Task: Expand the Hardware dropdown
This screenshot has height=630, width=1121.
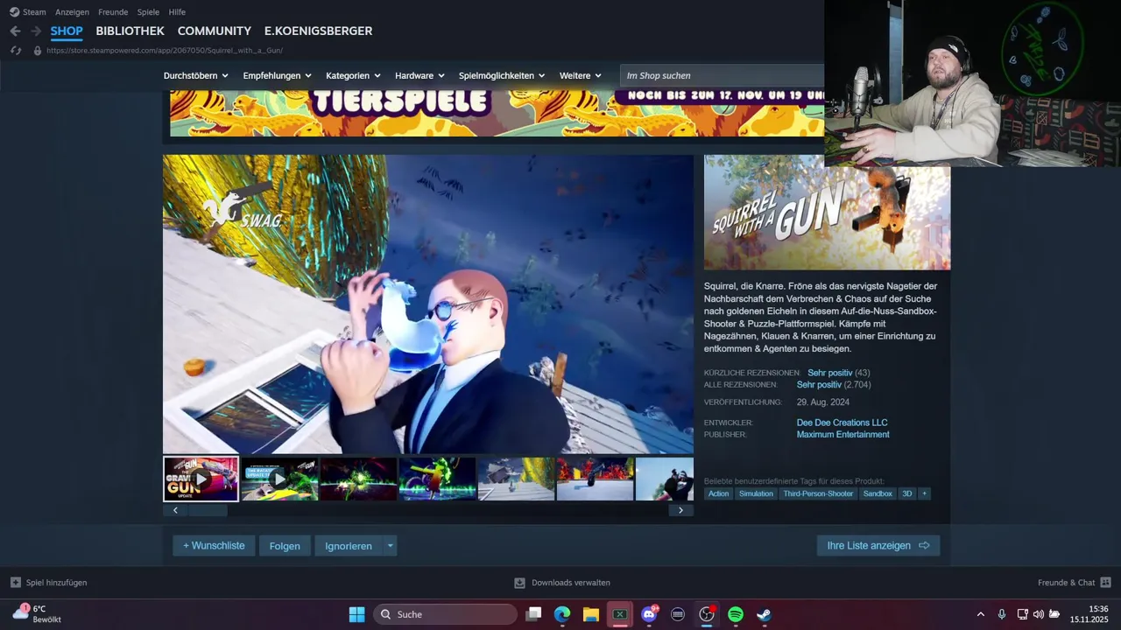Action: (419, 75)
